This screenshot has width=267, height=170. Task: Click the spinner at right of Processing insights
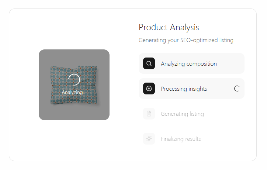click(237, 89)
